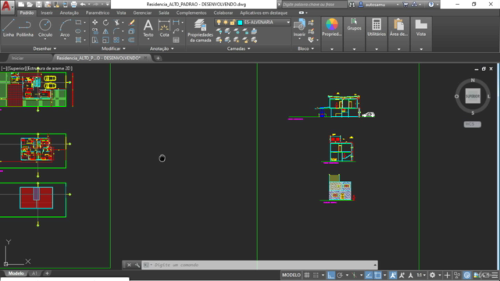
Task: Click the WCS label below ViewCube
Action: click(x=472, y=124)
